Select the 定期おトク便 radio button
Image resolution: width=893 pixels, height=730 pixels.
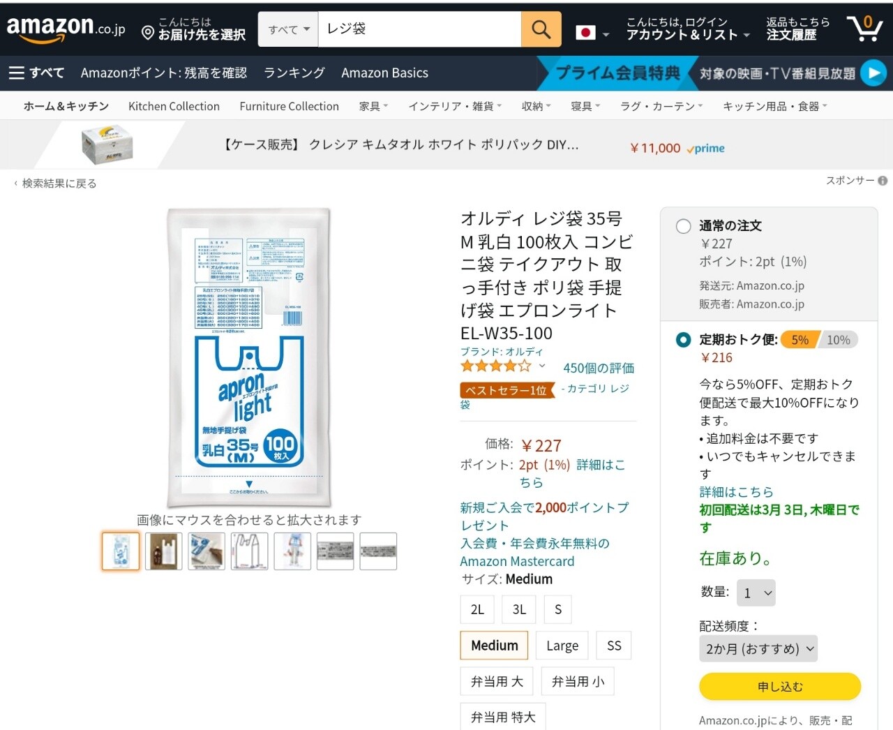pos(684,340)
